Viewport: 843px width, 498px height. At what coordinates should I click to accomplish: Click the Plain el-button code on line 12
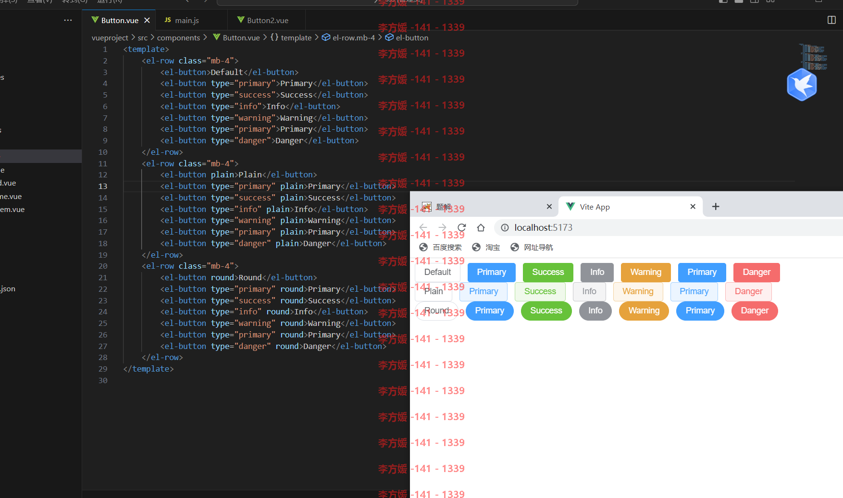pos(238,174)
